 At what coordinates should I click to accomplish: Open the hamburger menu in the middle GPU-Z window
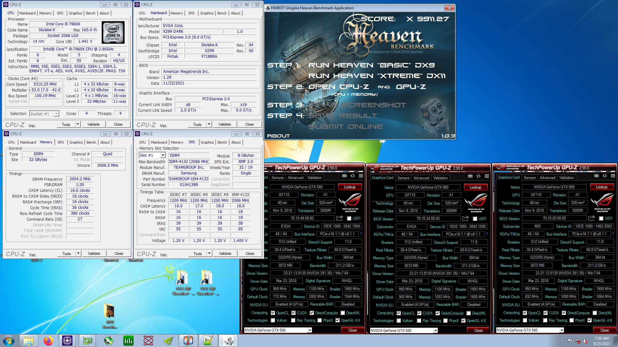click(487, 176)
